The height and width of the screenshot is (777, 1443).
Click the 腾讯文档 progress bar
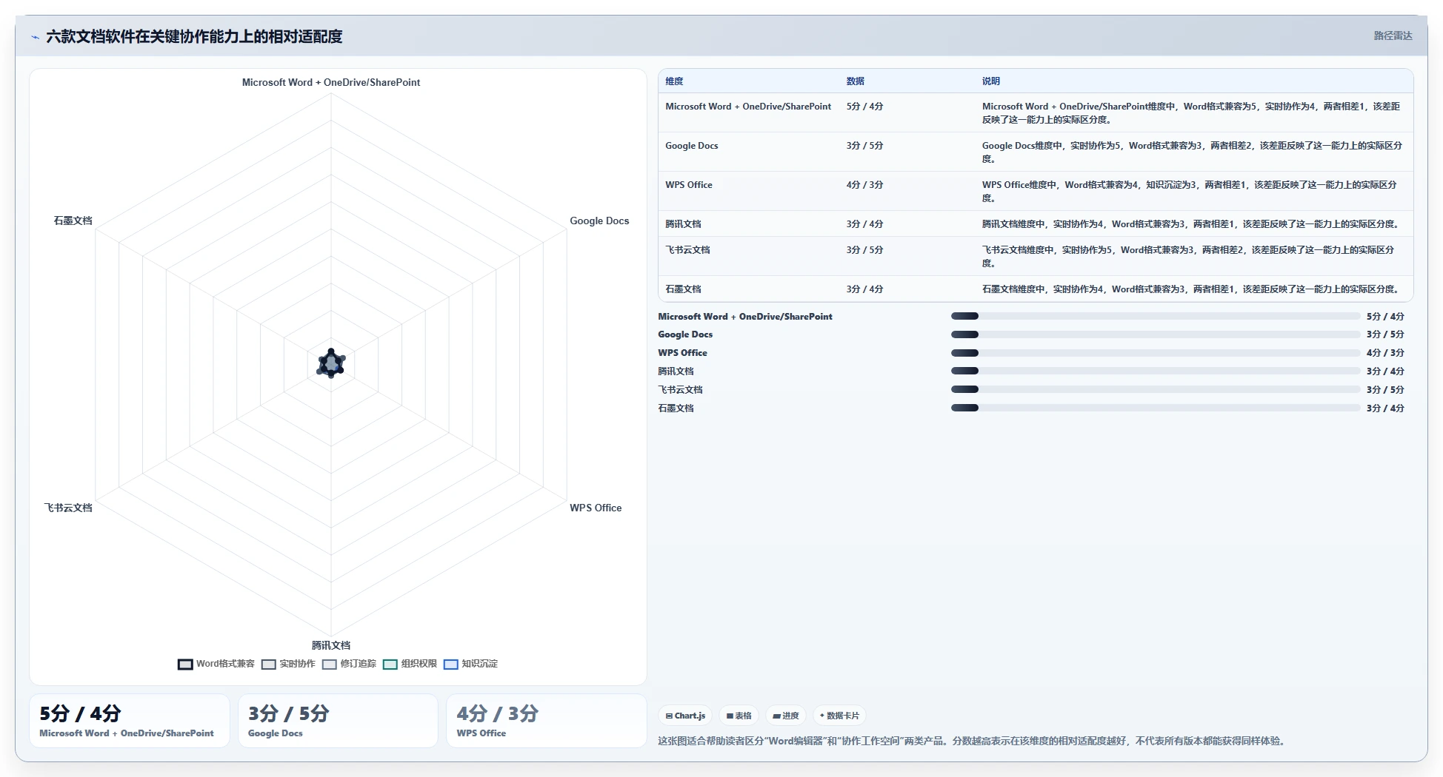coord(1156,371)
